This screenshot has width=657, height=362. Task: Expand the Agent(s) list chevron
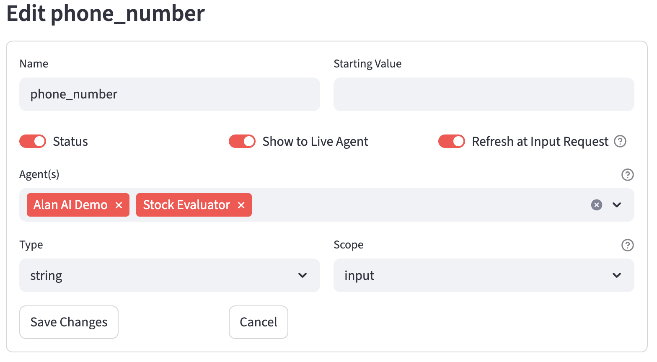617,205
